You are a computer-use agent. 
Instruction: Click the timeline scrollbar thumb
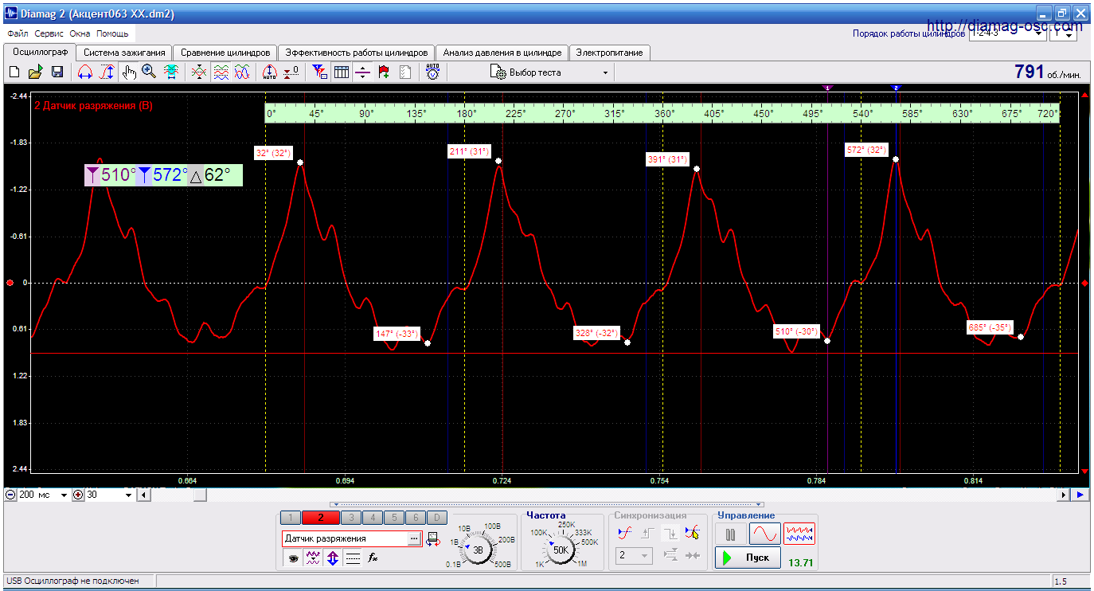[x=200, y=495]
